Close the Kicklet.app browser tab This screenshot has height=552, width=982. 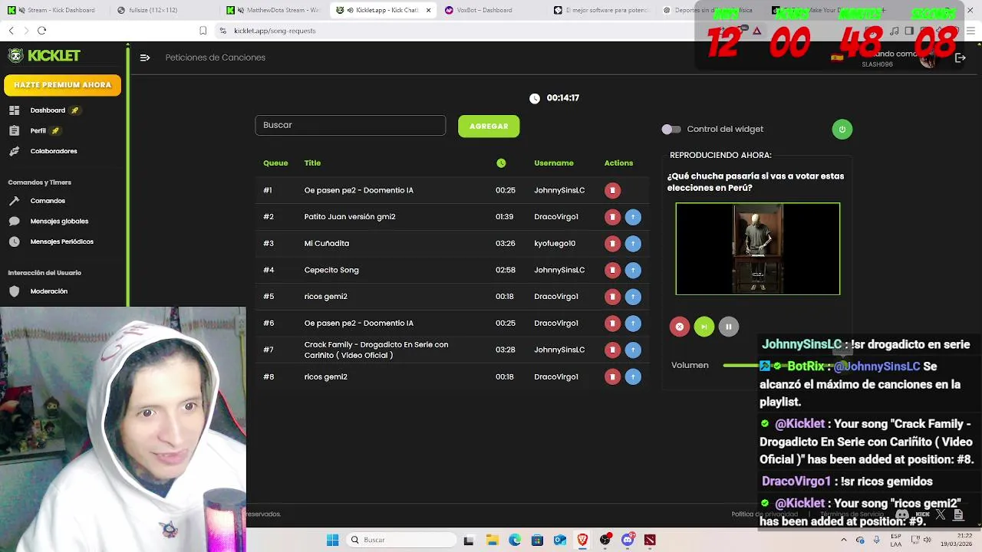[x=428, y=10]
